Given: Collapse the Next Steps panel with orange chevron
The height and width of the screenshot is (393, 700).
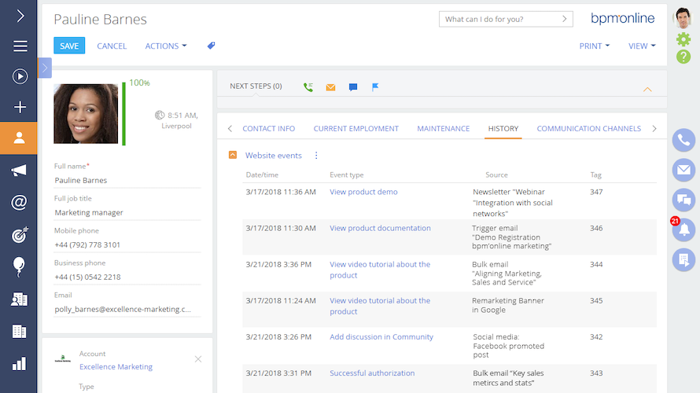Looking at the screenshot, I should 647,90.
